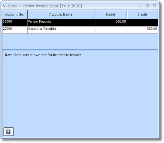Image resolution: width=164 pixels, height=143 pixels.
Task: Select the Vendor Deposits row name
Action: pyautogui.click(x=61, y=23)
